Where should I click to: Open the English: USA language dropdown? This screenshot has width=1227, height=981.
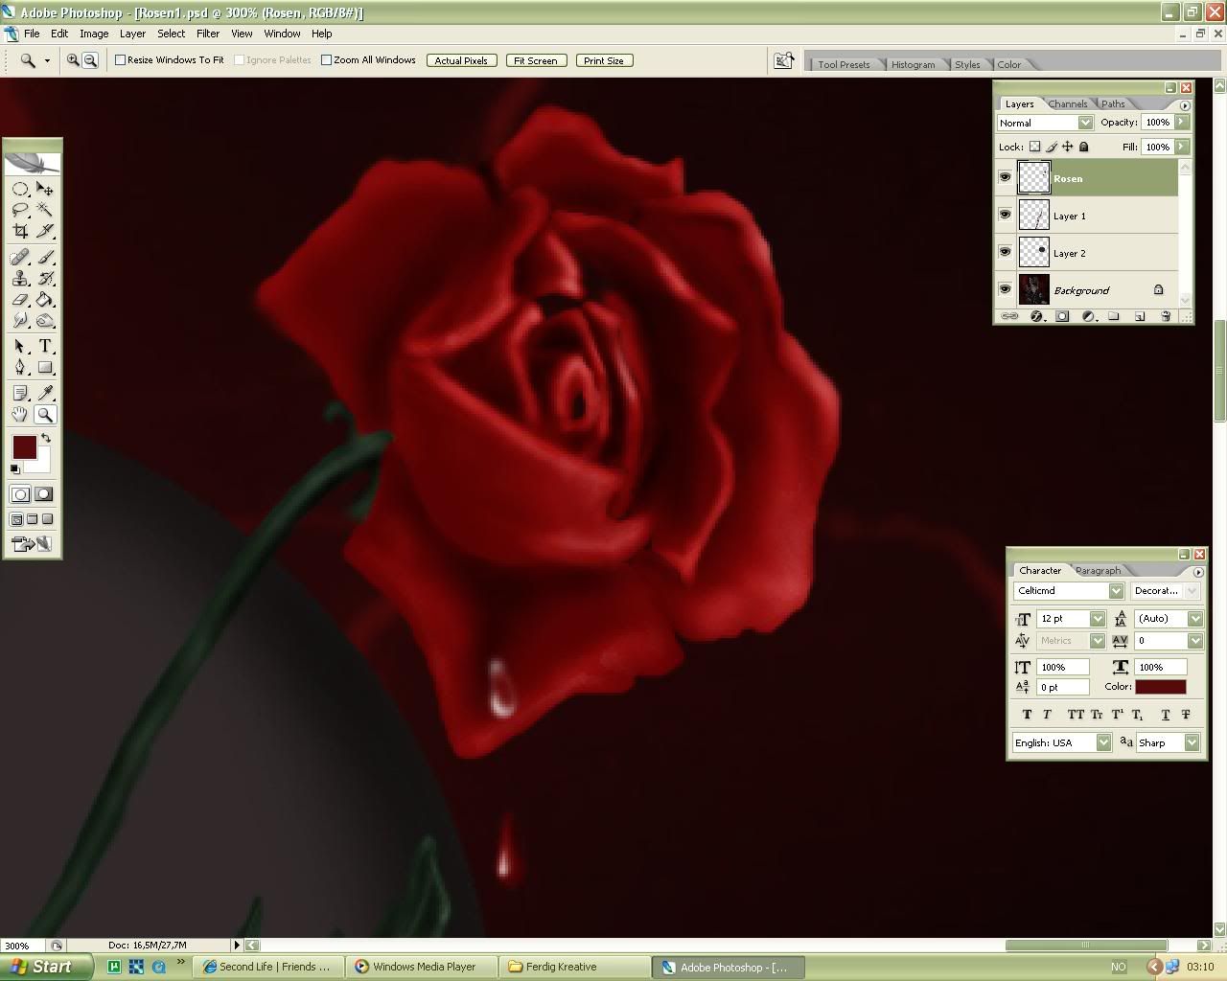[1103, 742]
